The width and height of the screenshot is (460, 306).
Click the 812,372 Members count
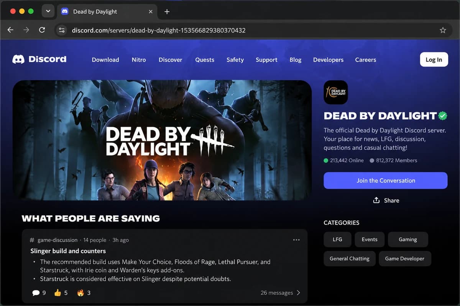pos(393,161)
